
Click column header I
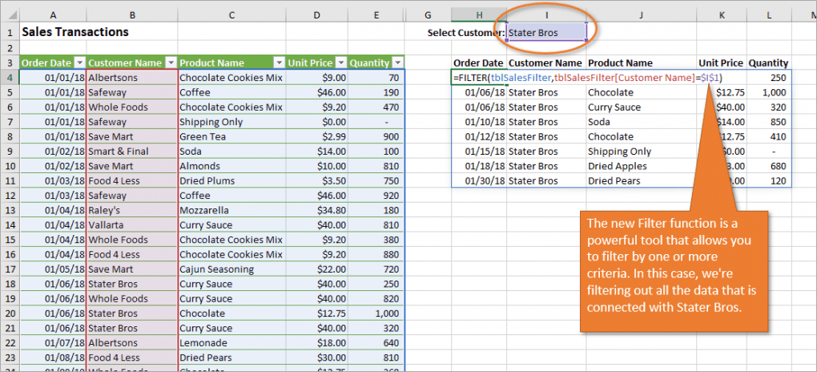545,14
